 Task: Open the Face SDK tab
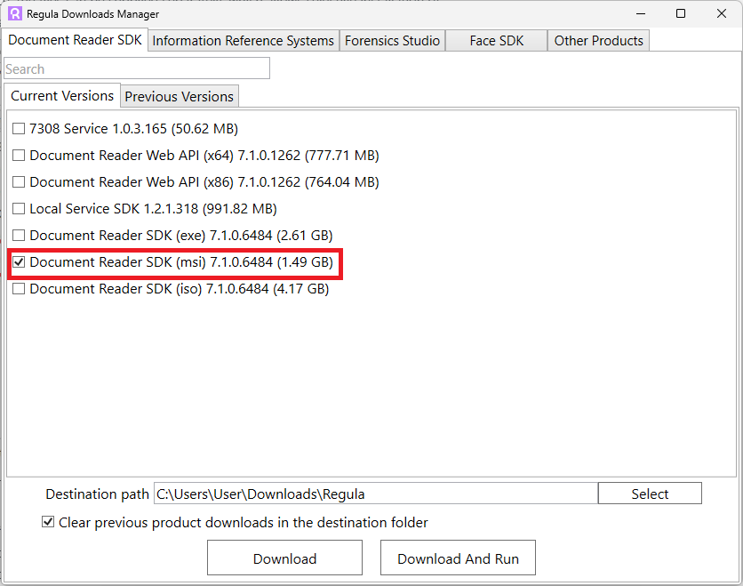(497, 41)
